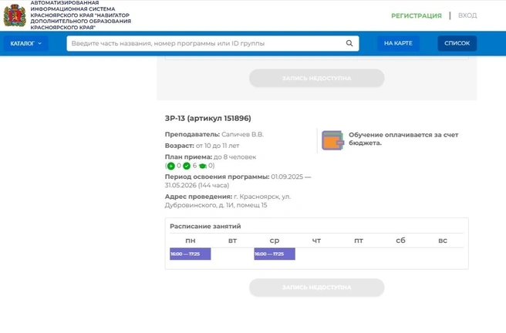Click the magnifying glass search icon
This screenshot has height=333, width=506.
click(349, 43)
